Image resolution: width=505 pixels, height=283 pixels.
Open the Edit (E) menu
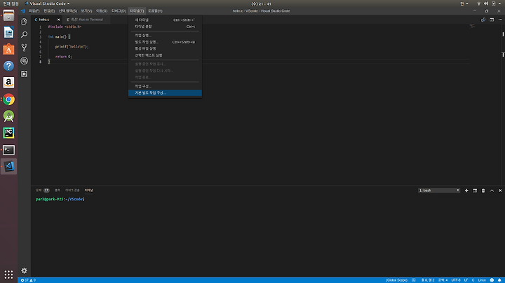(x=49, y=11)
